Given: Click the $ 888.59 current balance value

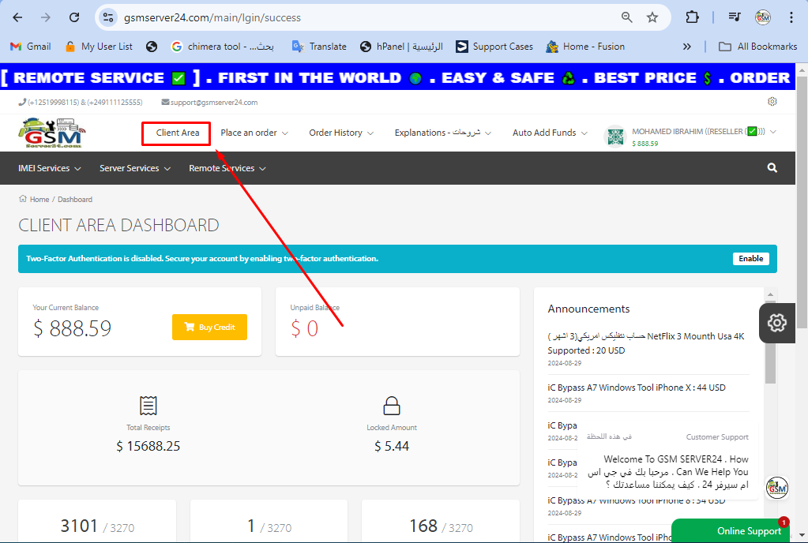Looking at the screenshot, I should click(72, 328).
